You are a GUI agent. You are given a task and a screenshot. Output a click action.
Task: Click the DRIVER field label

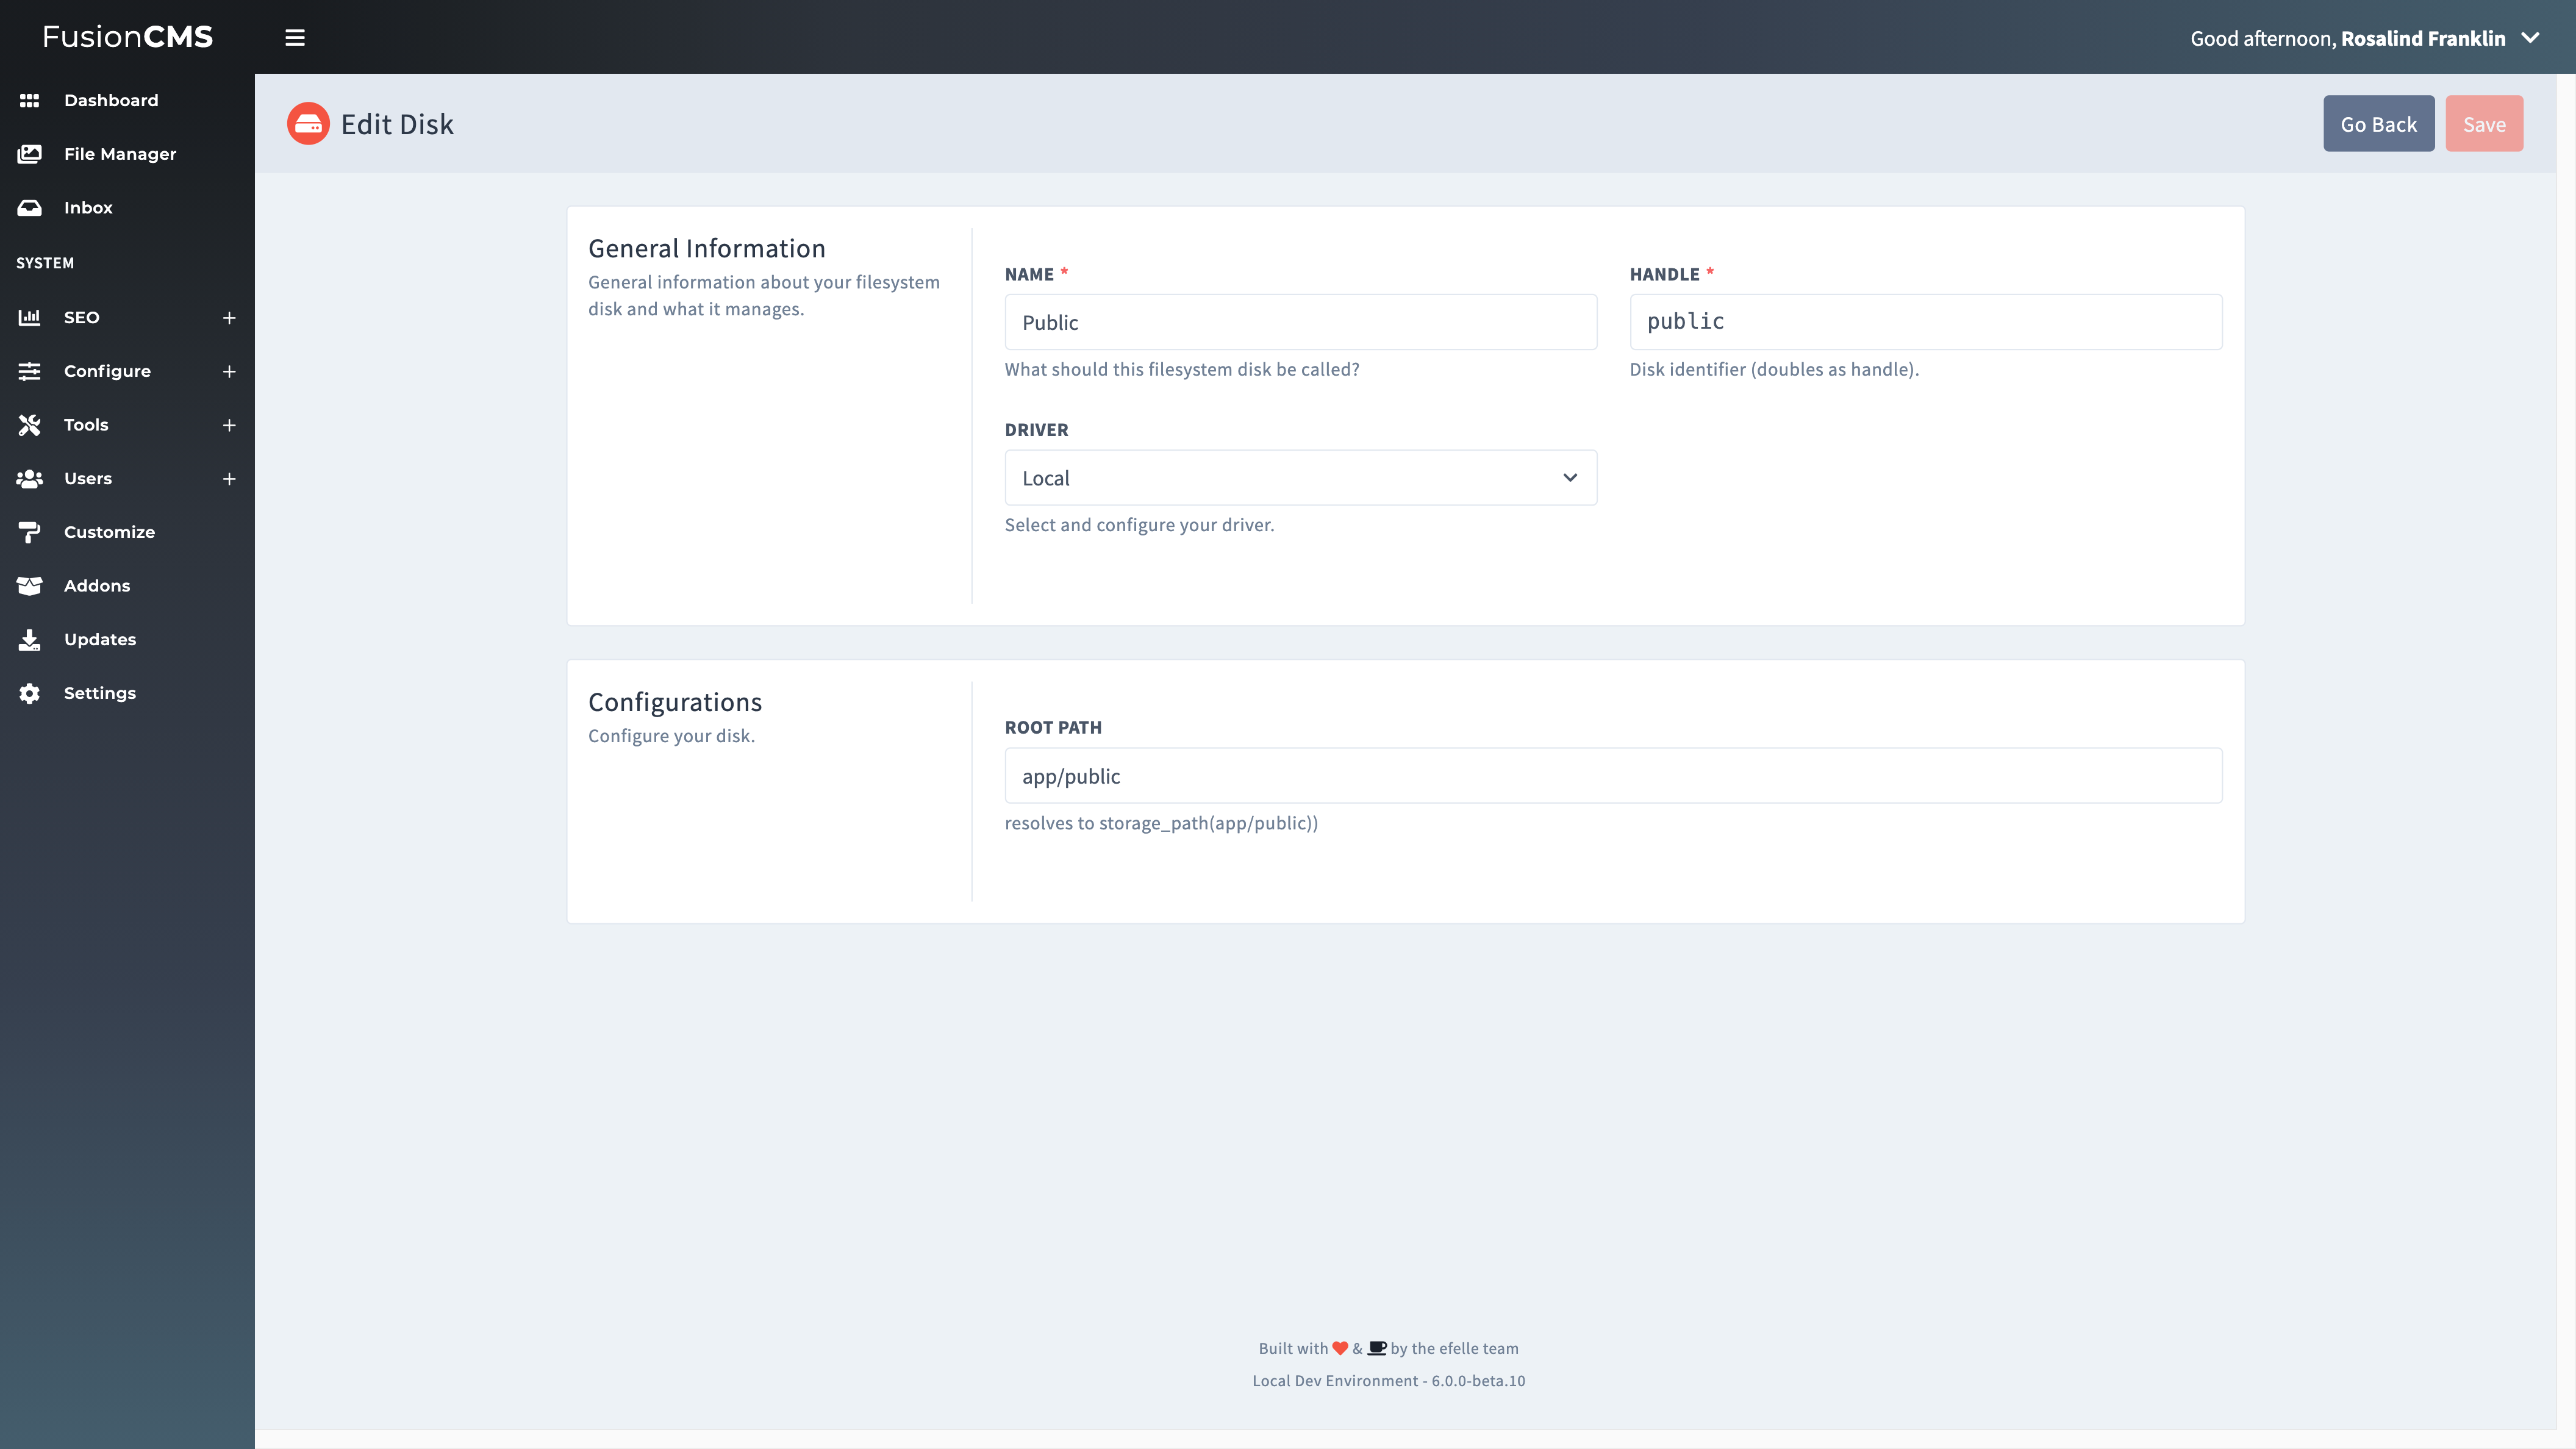[x=1036, y=430]
